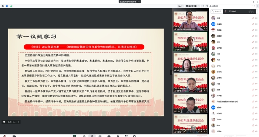Click the camera icon in the 马建军 row
Image resolution: width=259 pixels, height=137 pixels.
click(256, 36)
